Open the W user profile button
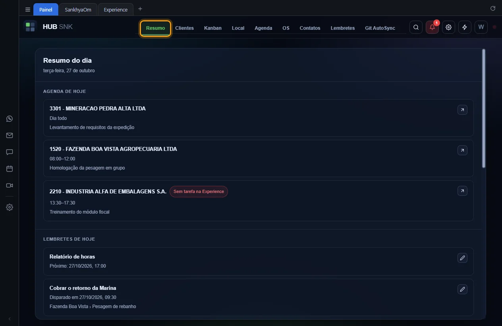Viewport: 502px width, 326px height. (481, 27)
